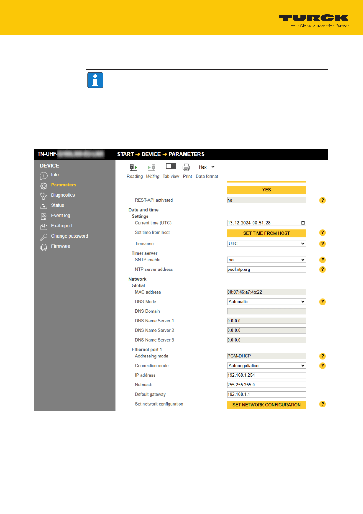
Task: Click the MAC address value field
Action: tap(266, 292)
